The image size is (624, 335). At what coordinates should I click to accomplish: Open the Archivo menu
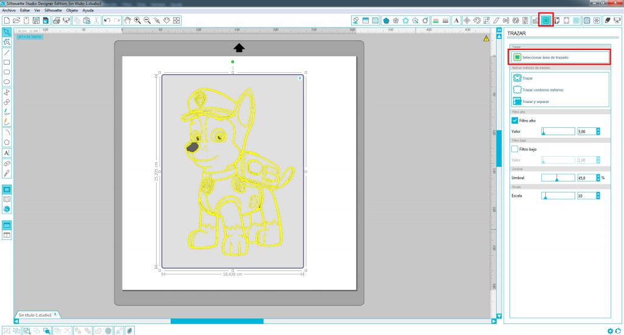click(x=9, y=11)
